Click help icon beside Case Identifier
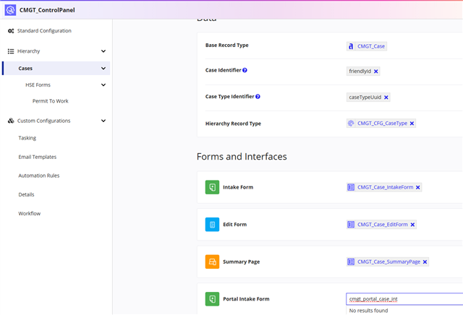Viewport: 463px width, 315px height. pyautogui.click(x=245, y=71)
